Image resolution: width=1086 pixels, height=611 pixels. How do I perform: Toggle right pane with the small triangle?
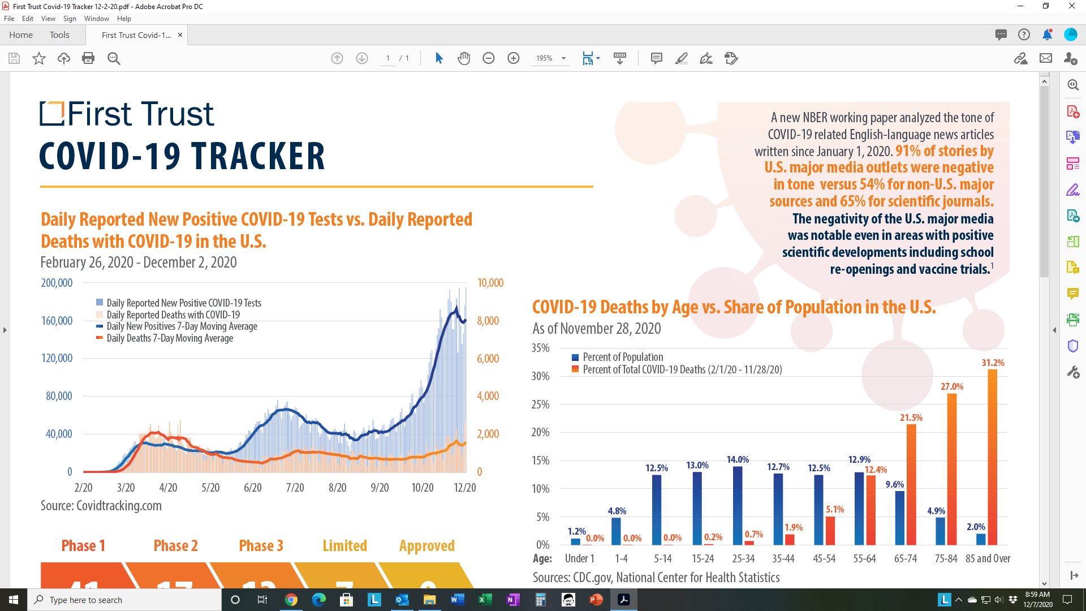pos(1054,330)
